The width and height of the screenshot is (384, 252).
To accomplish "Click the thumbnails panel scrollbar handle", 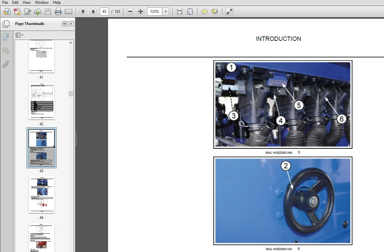I will (x=71, y=94).
